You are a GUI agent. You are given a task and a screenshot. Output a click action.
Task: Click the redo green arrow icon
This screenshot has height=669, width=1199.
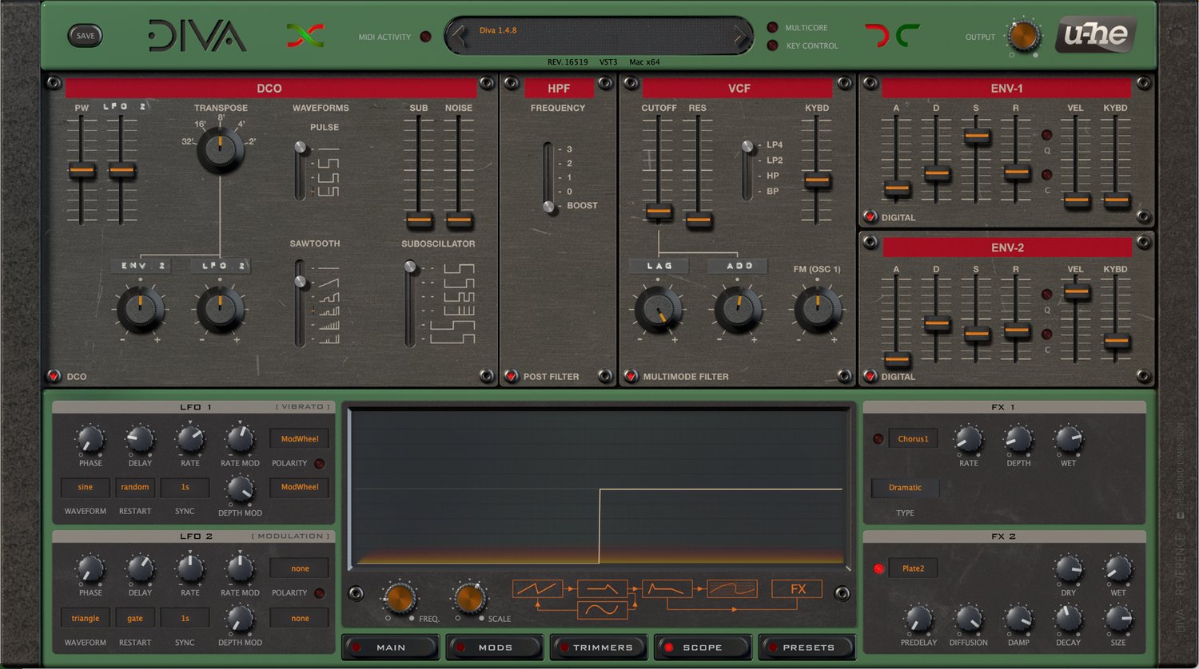(x=907, y=36)
